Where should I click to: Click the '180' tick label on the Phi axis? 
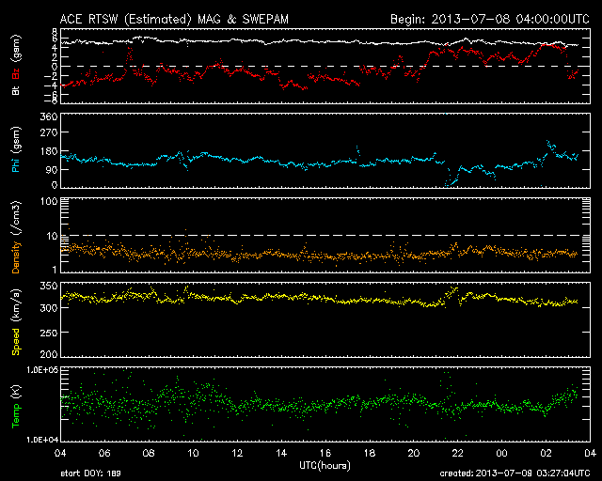pos(49,151)
